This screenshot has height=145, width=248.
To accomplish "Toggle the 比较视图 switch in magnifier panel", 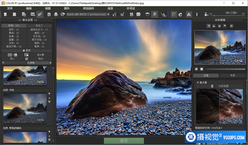I will (x=213, y=86).
